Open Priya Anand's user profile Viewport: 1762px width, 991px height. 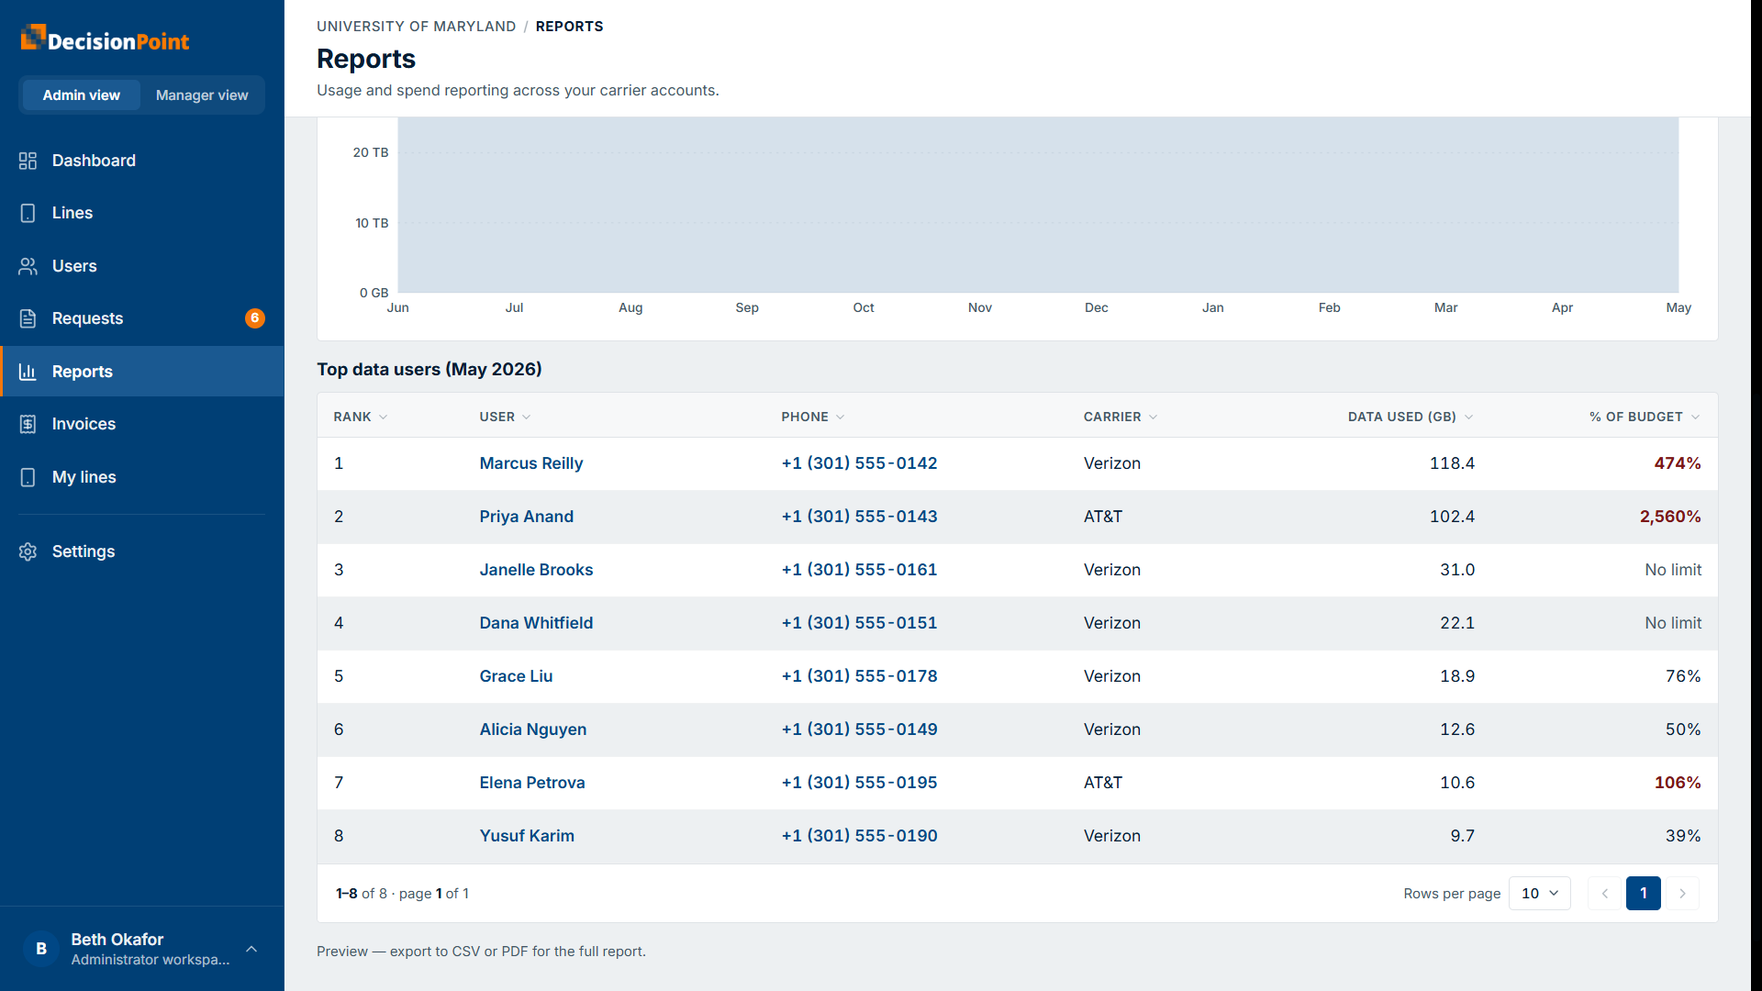[527, 517]
